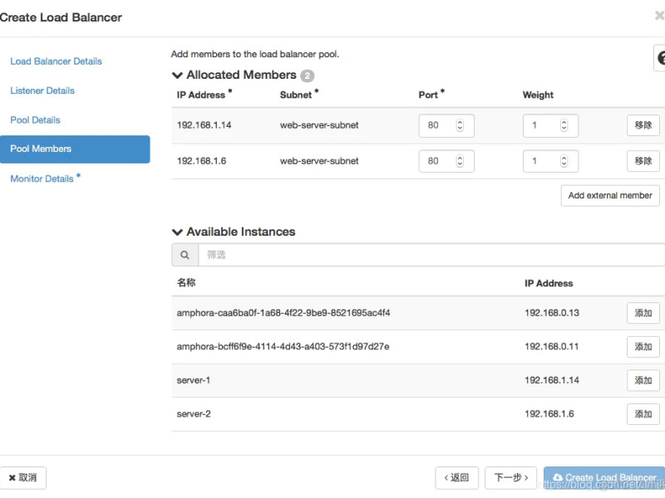665x498 pixels.
Task: Open the Load Balancer Details step
Action: [x=56, y=61]
